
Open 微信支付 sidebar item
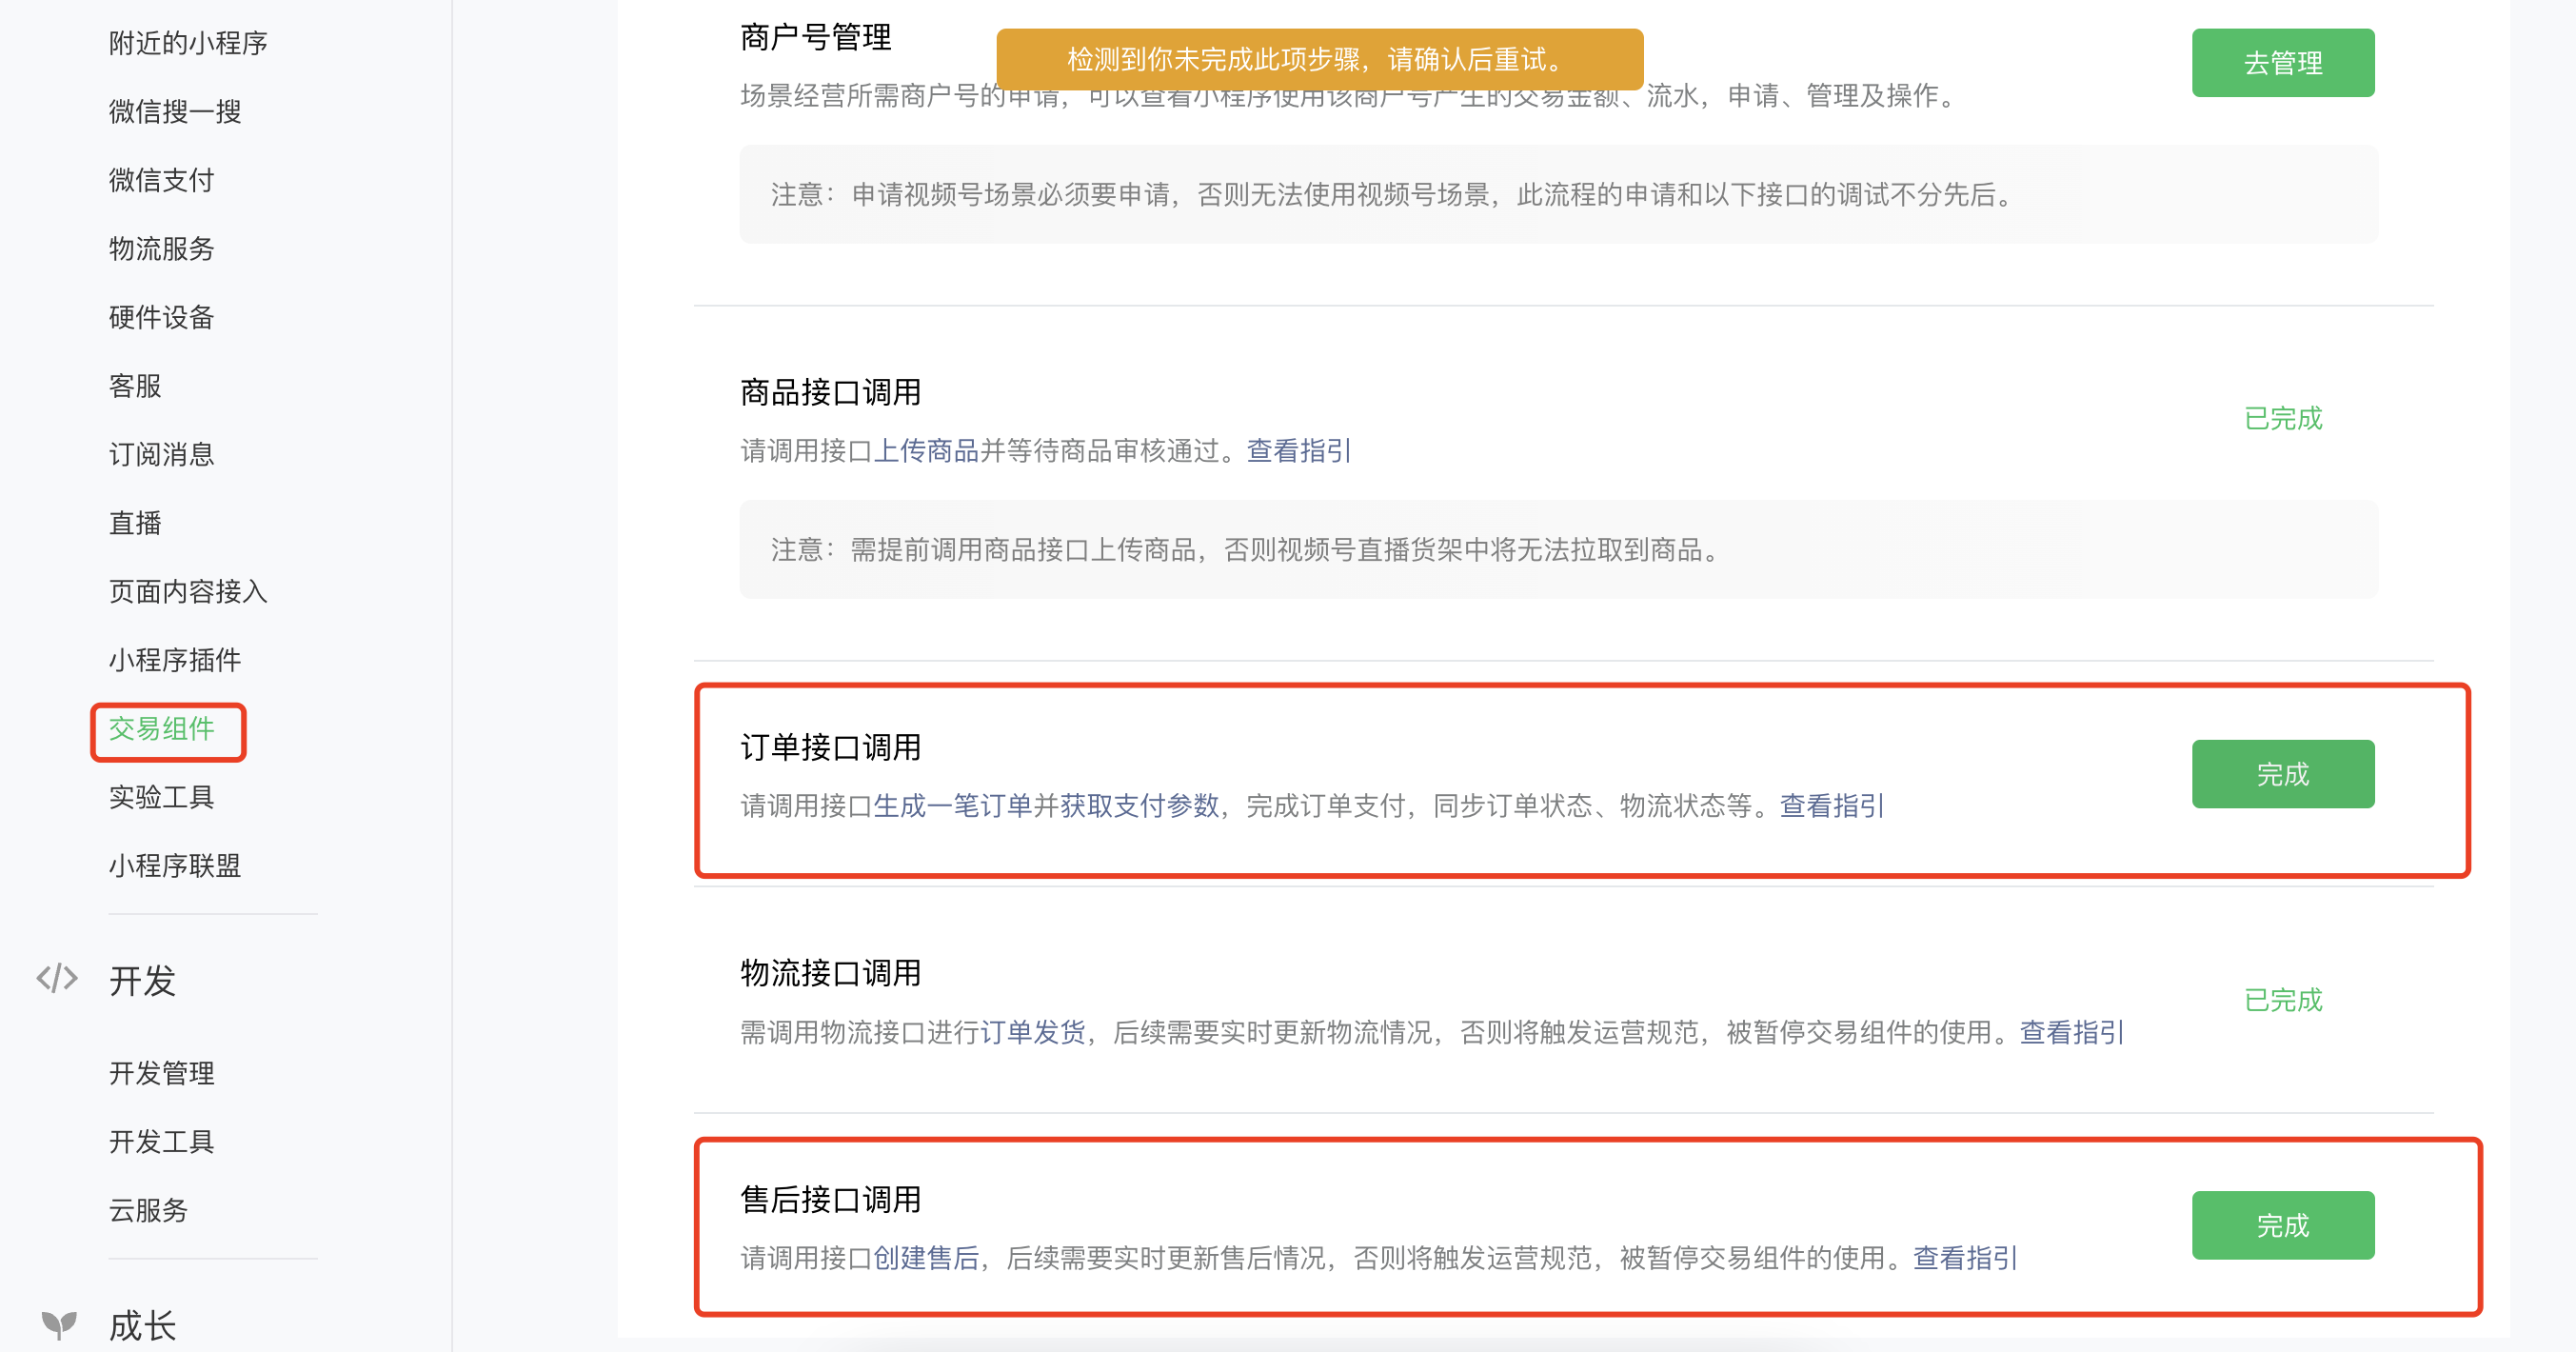(x=162, y=180)
